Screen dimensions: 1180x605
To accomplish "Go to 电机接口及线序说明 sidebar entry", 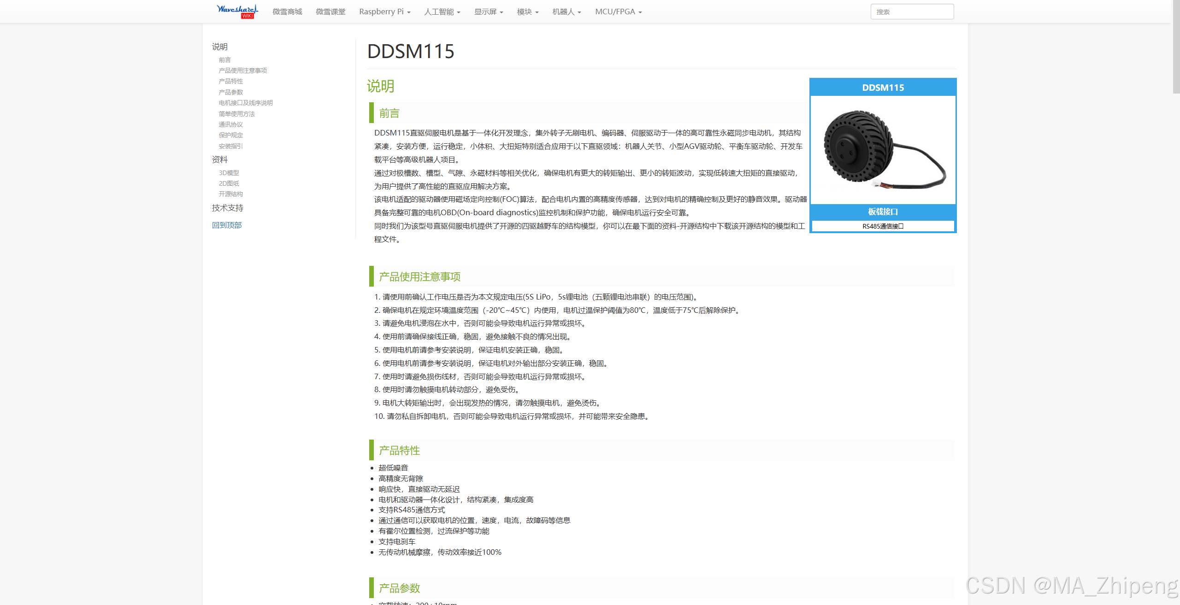I will [x=245, y=103].
